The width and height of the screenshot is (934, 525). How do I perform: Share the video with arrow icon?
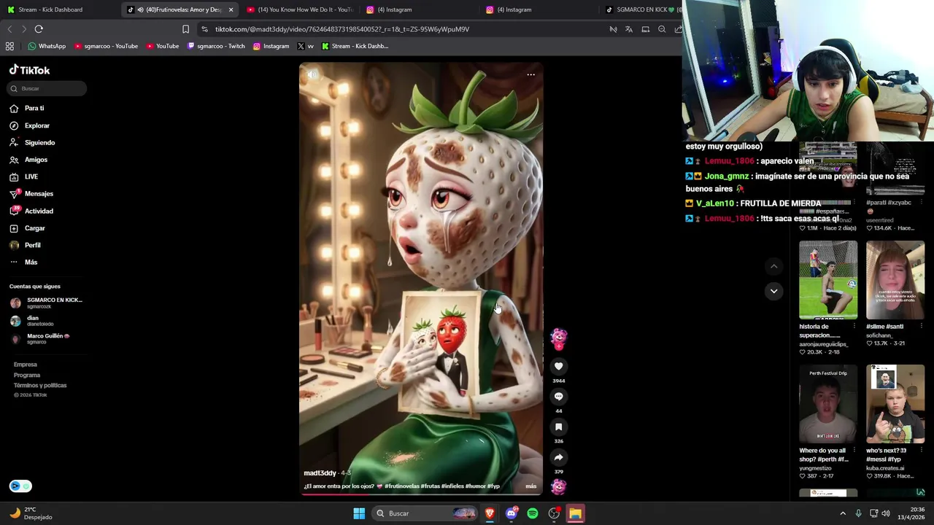[558, 457]
